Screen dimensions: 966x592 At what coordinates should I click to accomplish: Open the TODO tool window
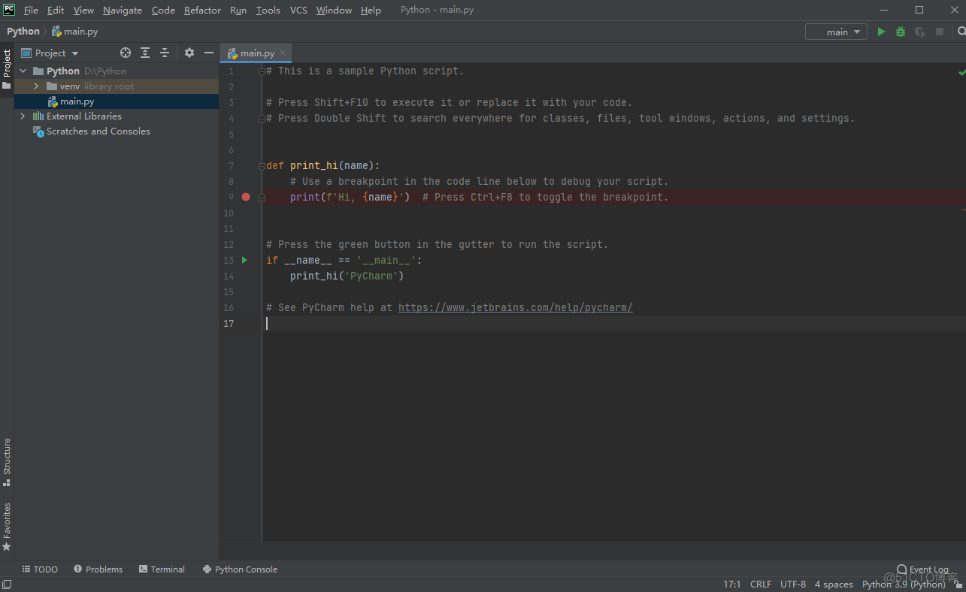pyautogui.click(x=40, y=569)
